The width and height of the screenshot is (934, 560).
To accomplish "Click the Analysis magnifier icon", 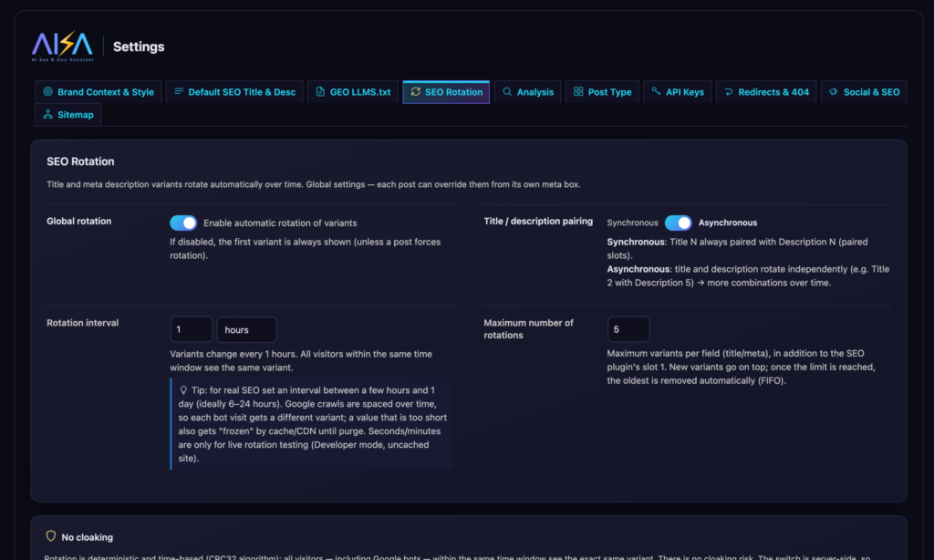I will pyautogui.click(x=507, y=92).
